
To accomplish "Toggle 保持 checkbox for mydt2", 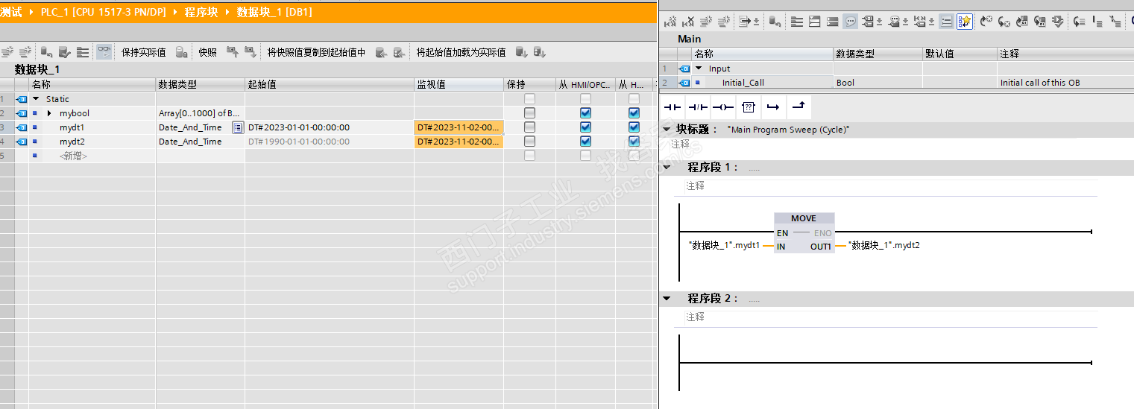I will [529, 142].
